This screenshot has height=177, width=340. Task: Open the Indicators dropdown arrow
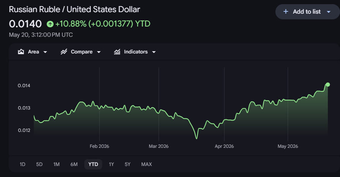[154, 52]
